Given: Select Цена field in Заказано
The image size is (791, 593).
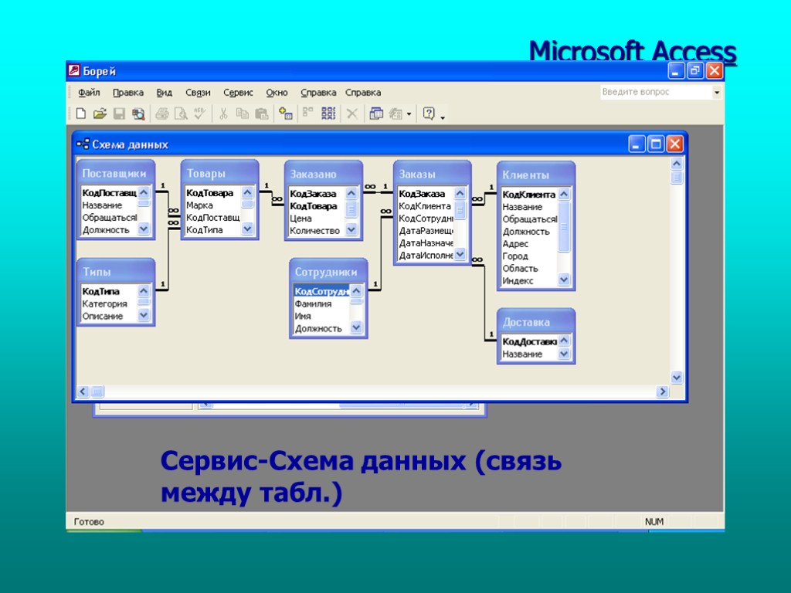Looking at the screenshot, I should tap(300, 219).
